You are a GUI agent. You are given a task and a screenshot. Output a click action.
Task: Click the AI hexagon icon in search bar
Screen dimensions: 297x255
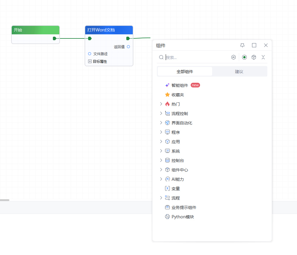234,57
